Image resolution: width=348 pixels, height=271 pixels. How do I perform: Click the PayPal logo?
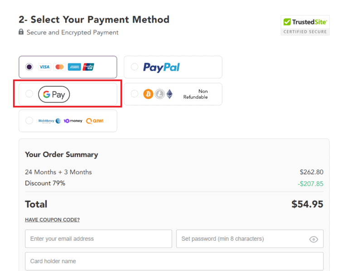pyautogui.click(x=161, y=67)
